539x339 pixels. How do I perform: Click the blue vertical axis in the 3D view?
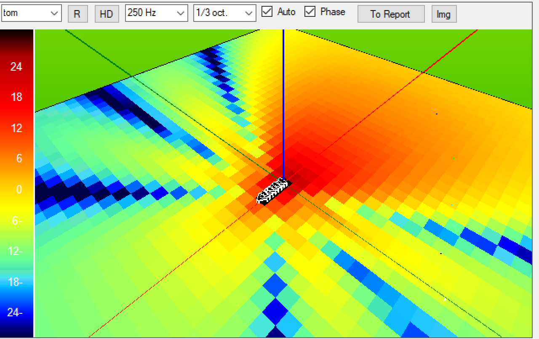283,105
